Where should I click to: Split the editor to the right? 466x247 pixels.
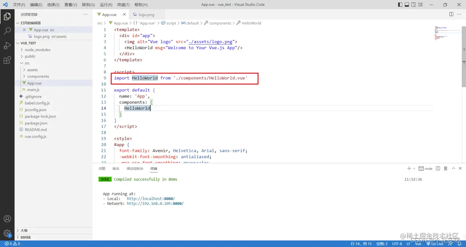coord(451,15)
